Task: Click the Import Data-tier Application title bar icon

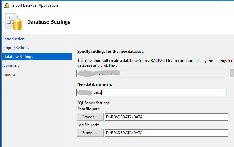Action: click(x=6, y=5)
